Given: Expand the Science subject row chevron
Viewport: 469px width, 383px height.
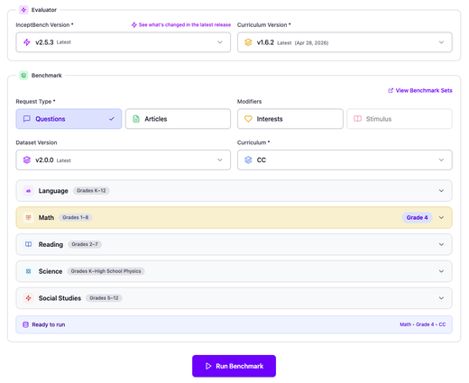Looking at the screenshot, I should coord(441,271).
